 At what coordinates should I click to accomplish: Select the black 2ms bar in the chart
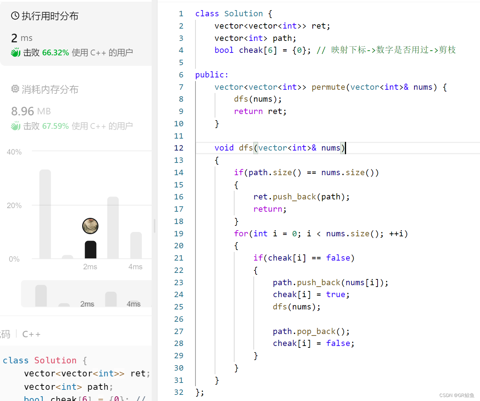pos(90,250)
